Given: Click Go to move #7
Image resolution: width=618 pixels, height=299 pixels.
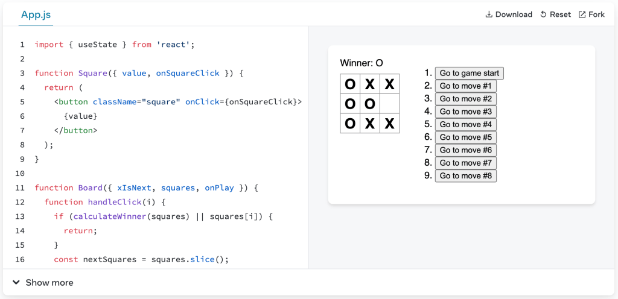Looking at the screenshot, I should 465,163.
